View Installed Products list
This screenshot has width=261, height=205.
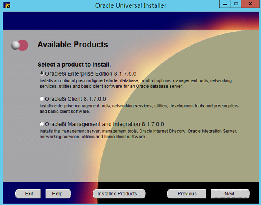[119, 194]
